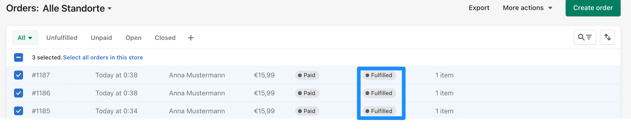Switch to the Closed tab
The image size is (631, 131).
tap(165, 38)
